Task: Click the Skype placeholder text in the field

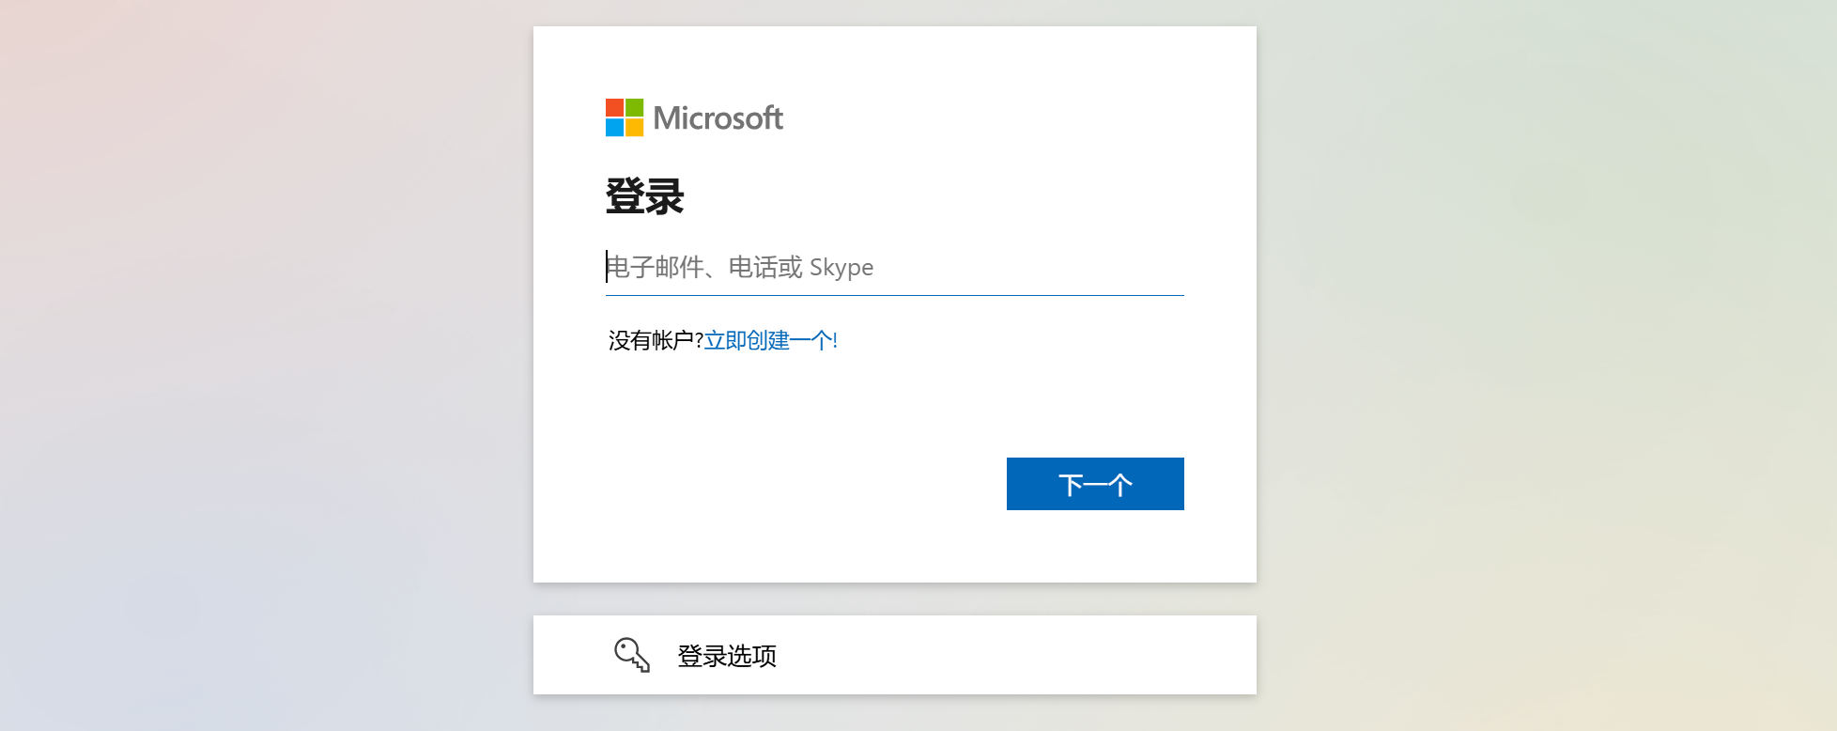Action: 841,268
